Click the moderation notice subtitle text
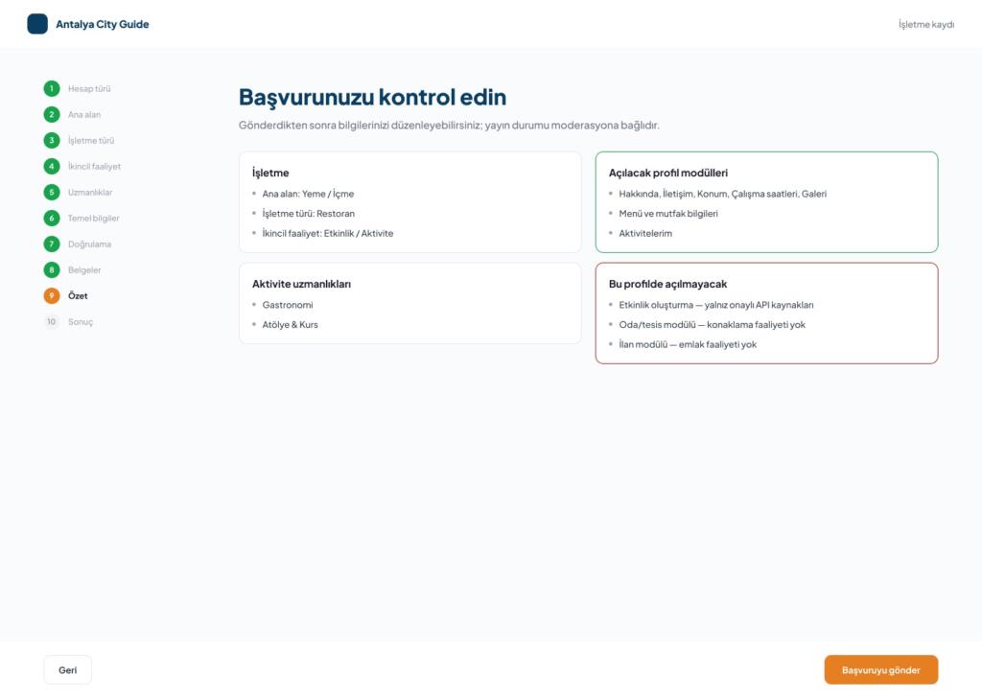Viewport: 982px width, 698px height. coord(449,126)
